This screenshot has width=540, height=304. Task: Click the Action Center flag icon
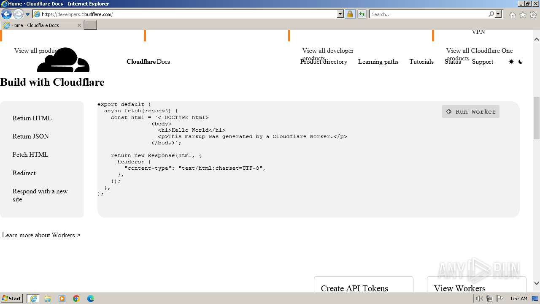[500, 299]
